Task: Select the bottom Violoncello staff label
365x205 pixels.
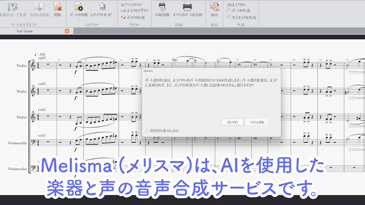Action: [17, 169]
